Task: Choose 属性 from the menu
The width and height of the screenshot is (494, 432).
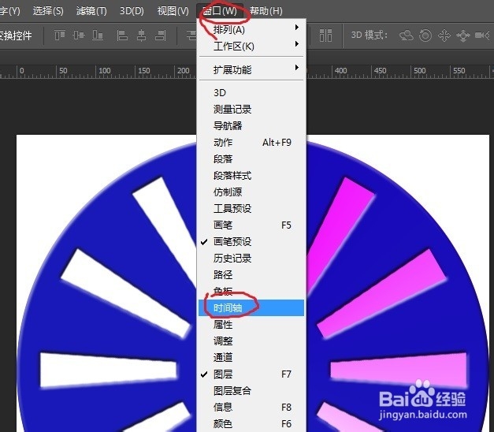Action: click(251, 325)
